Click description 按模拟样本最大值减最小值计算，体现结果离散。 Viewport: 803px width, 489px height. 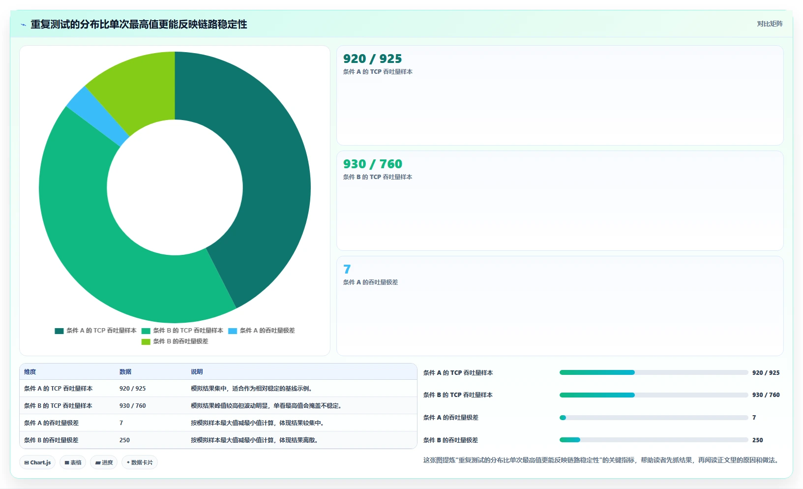tap(256, 440)
